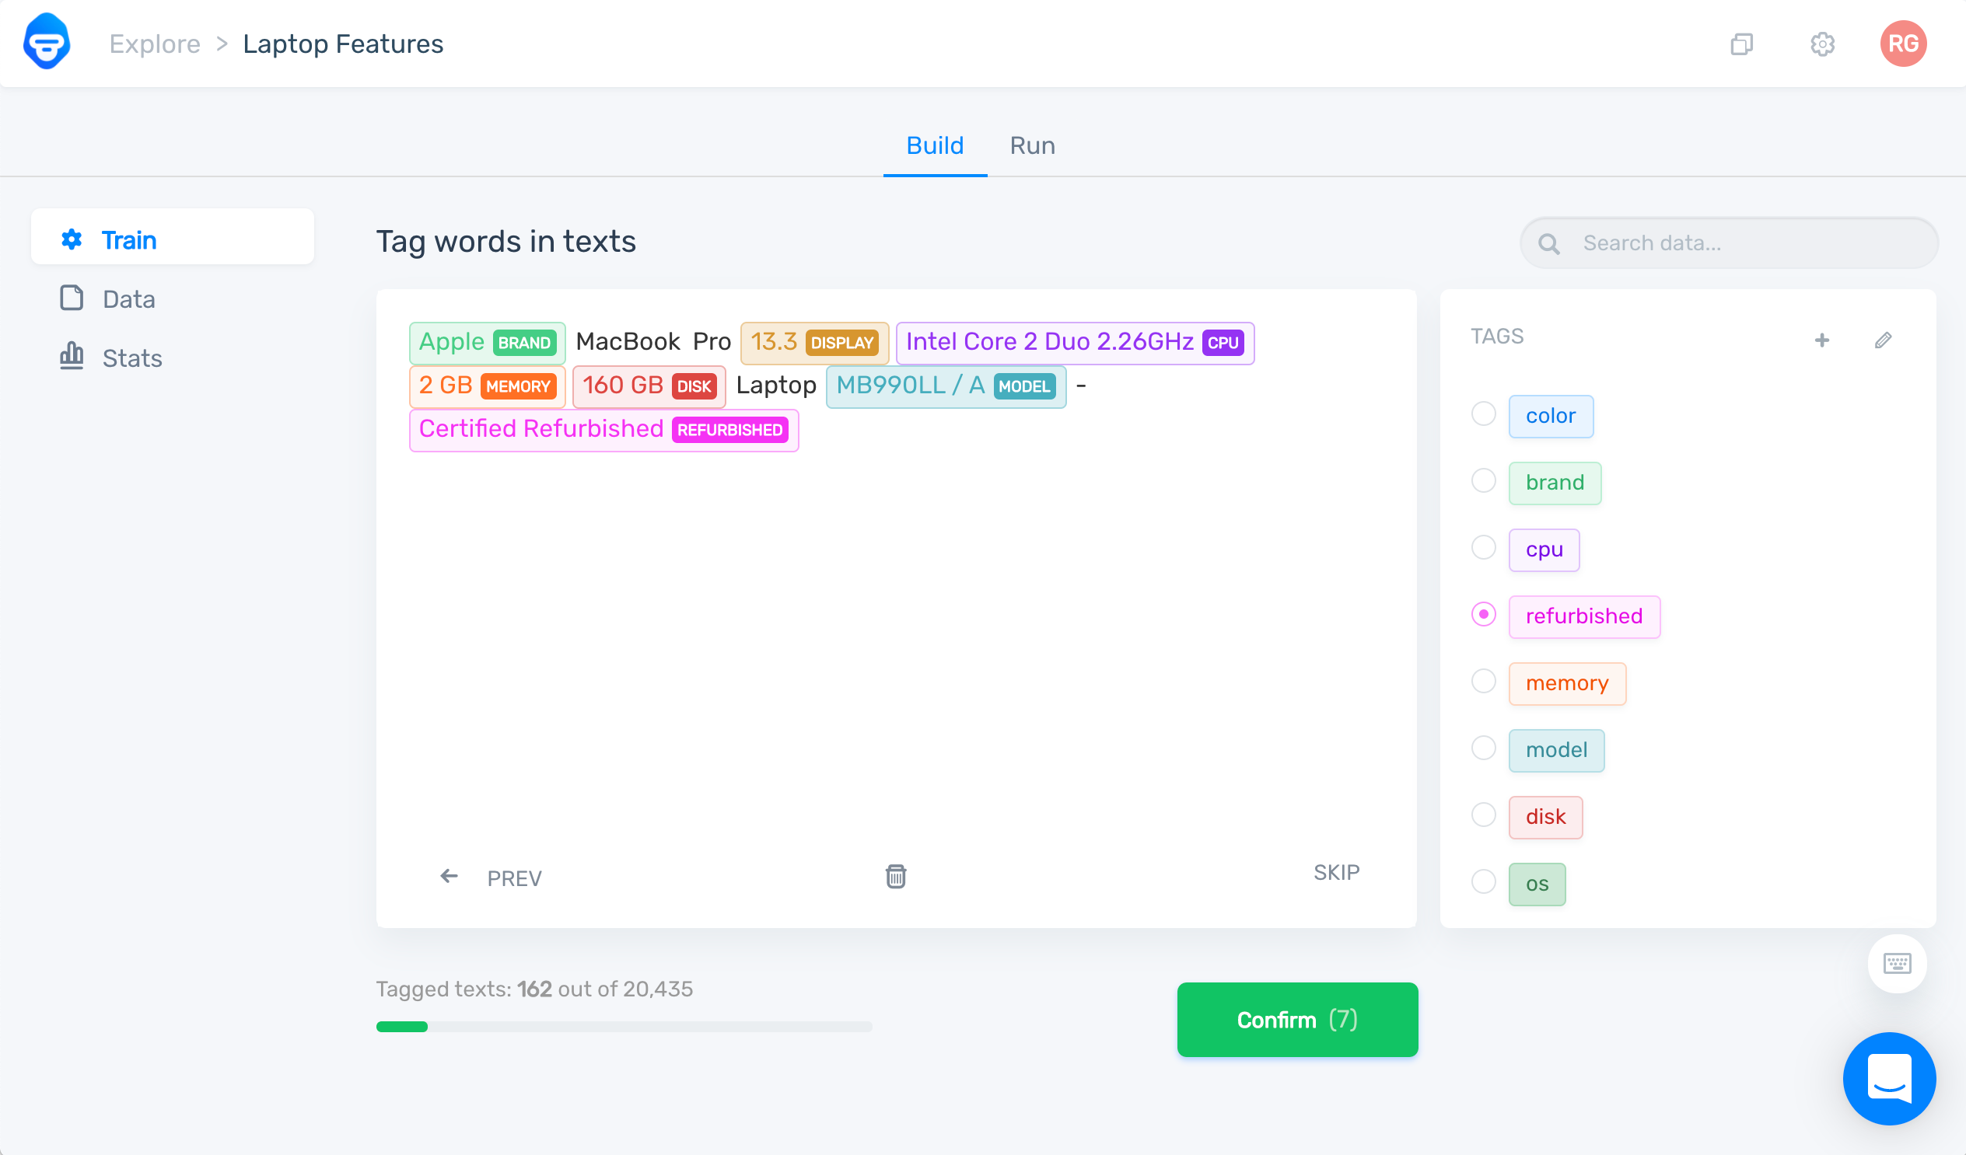Select the refurbished radio button

(x=1486, y=616)
